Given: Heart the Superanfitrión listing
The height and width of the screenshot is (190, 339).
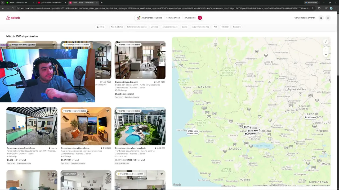Looking at the screenshot, I should [108, 174].
